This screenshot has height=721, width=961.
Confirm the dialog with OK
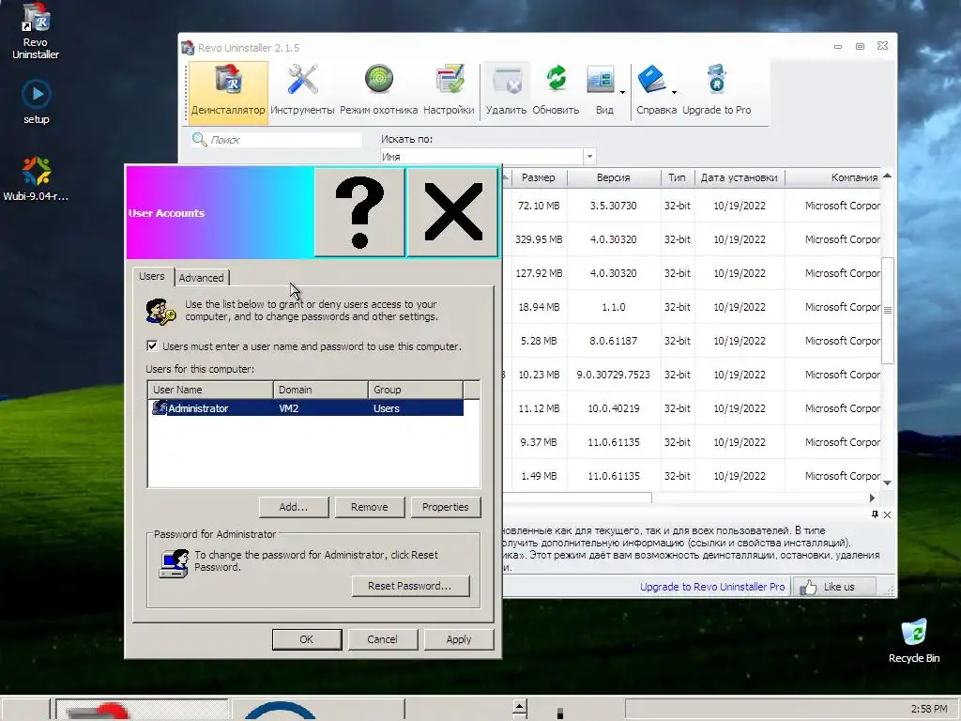(x=307, y=638)
